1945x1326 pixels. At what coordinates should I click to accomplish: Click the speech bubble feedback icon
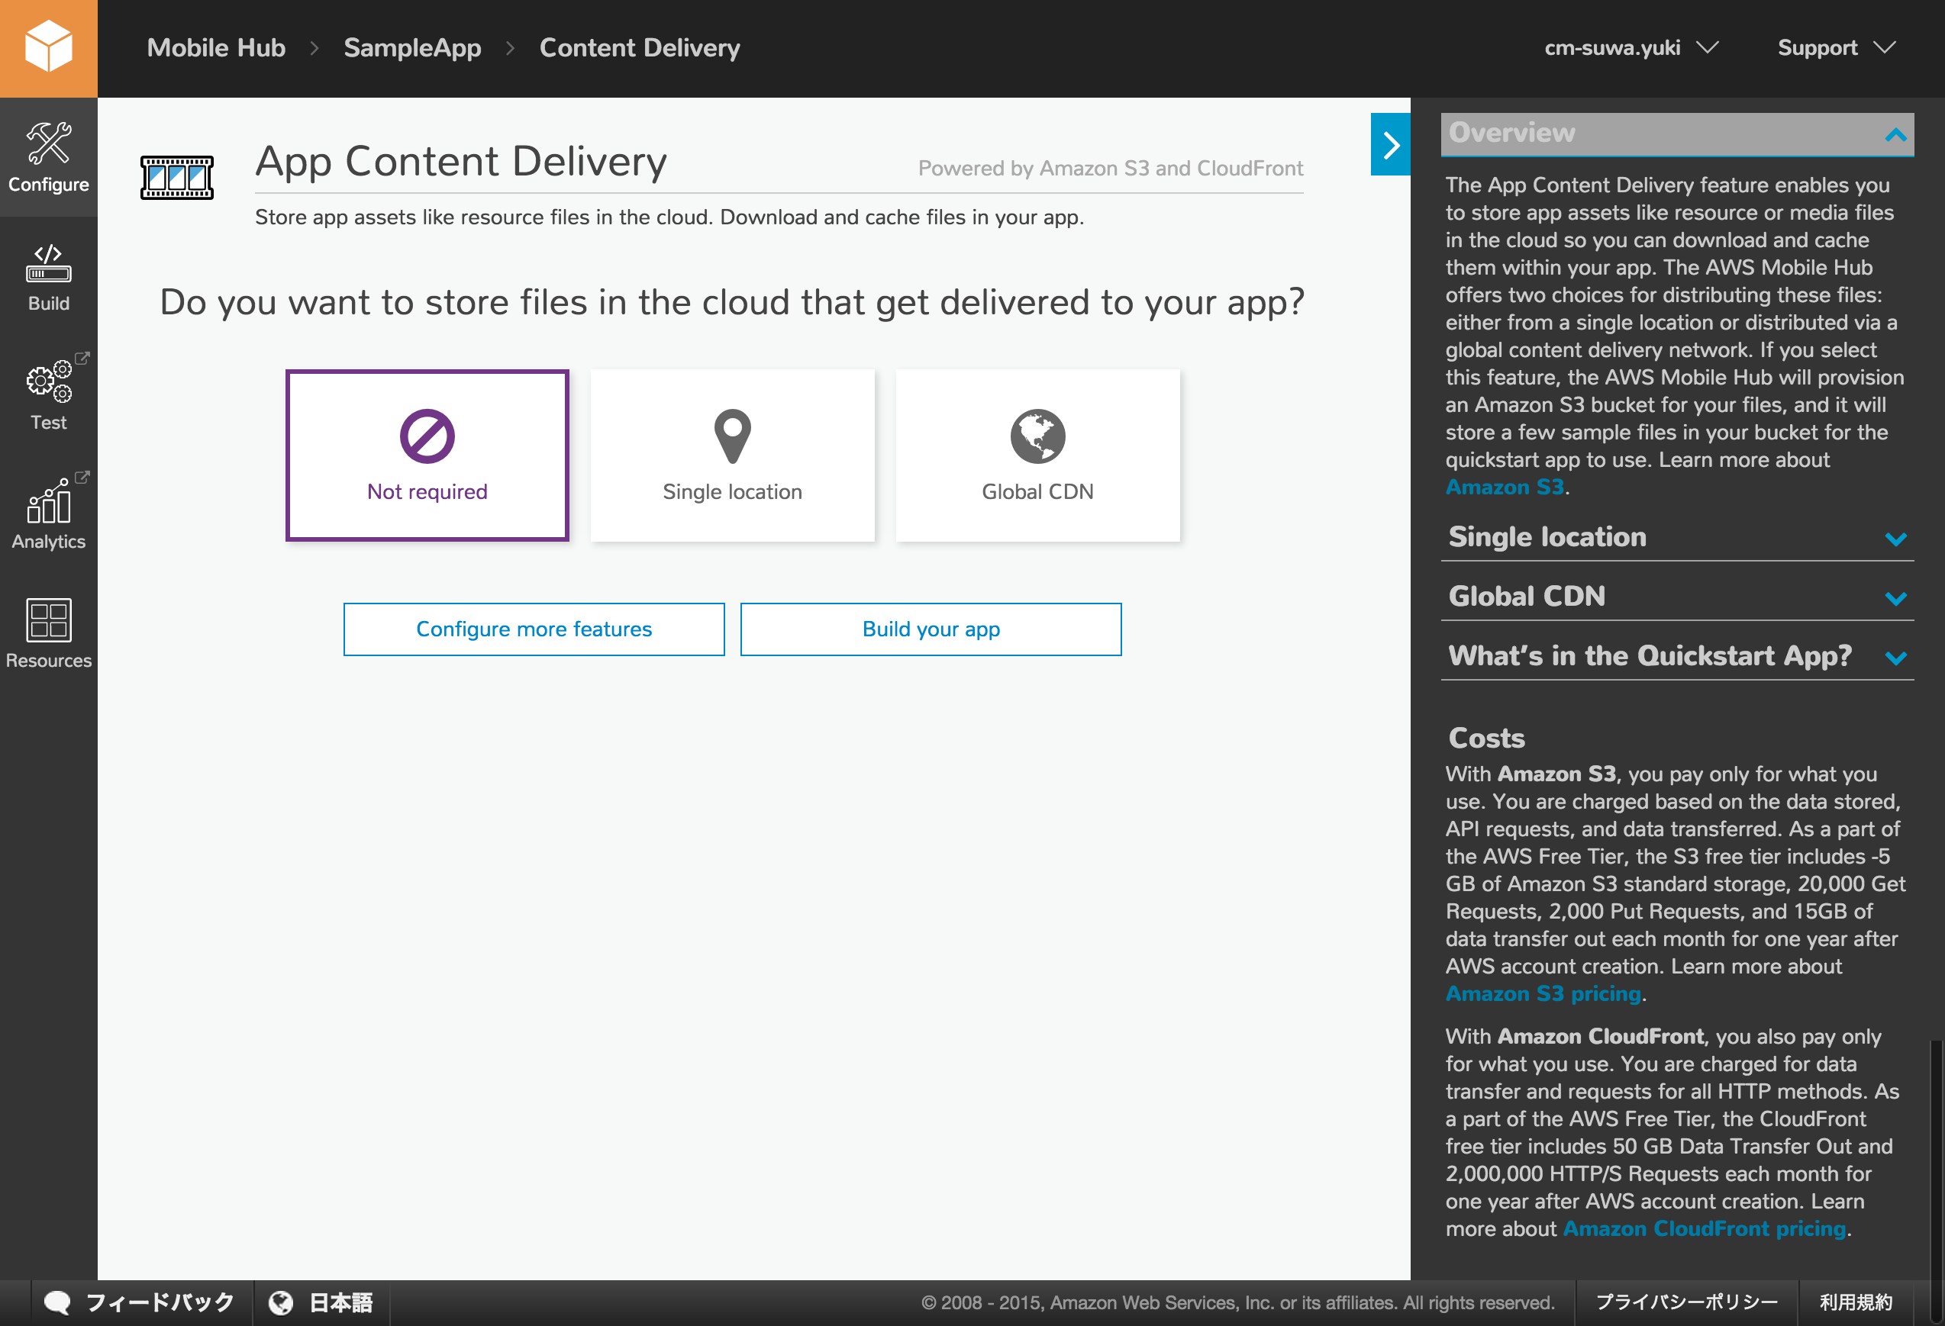point(57,1302)
